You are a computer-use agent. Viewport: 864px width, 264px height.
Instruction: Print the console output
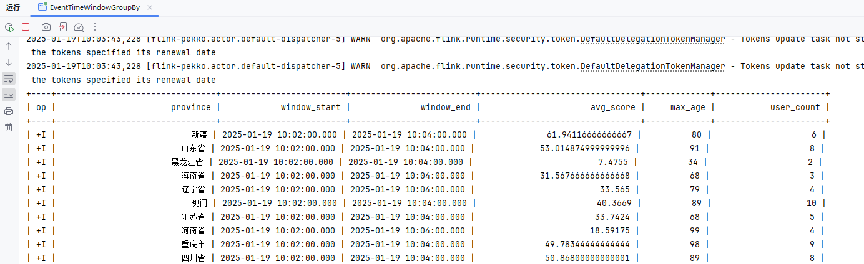coord(9,111)
